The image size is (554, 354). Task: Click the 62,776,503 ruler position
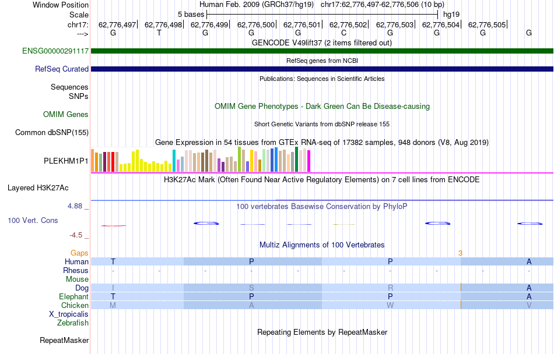395,24
